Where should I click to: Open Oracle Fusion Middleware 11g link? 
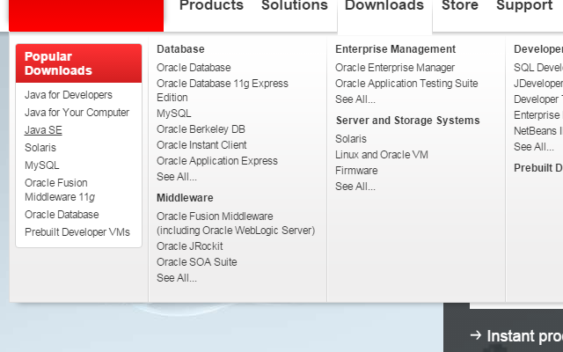tap(60, 190)
